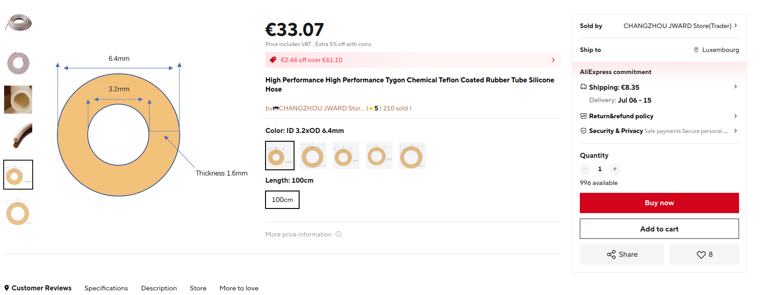Viewport: 780px width, 295px height.
Task: Open the Description tab
Action: pos(159,288)
